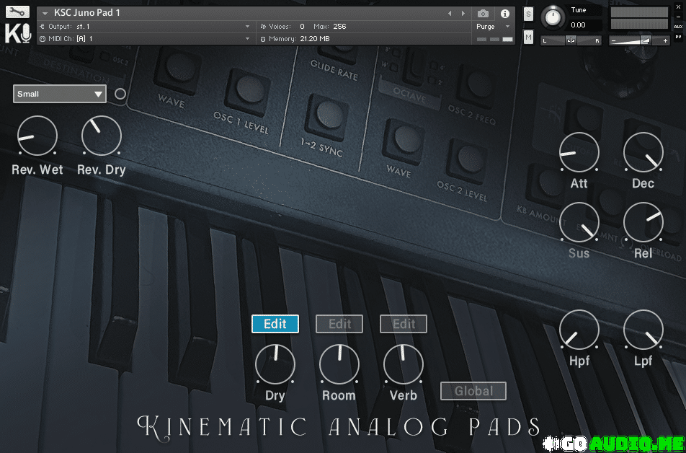This screenshot has height=453, width=686.
Task: Click the Dry mic level knob
Action: 275,364
